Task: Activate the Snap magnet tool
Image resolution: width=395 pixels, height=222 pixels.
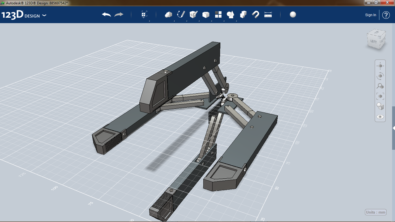Action: pos(256,14)
